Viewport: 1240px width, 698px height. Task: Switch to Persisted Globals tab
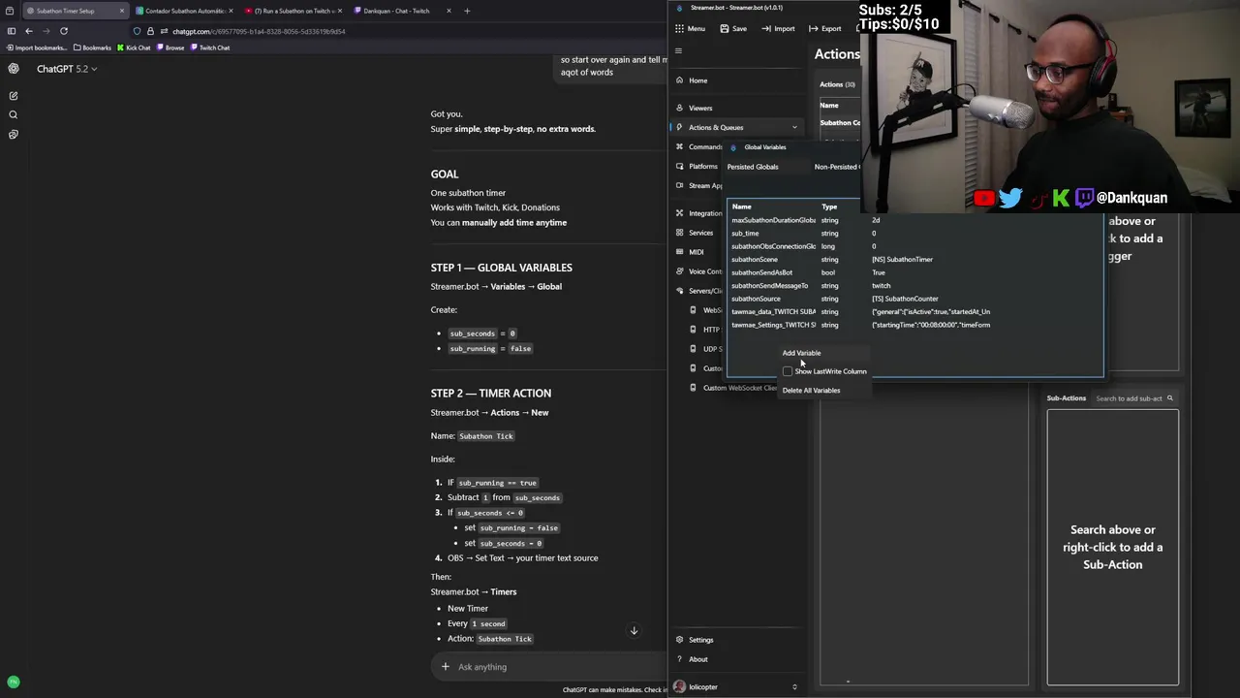(x=753, y=167)
